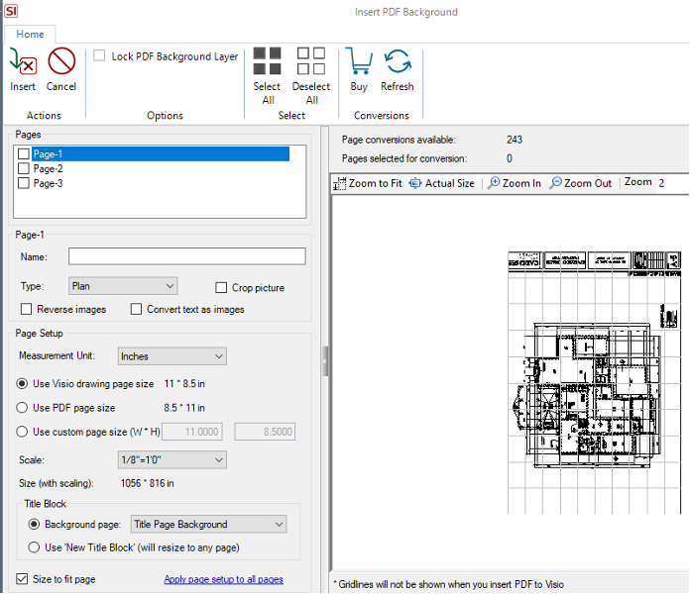
Task: Click the SI application logo icon
Action: coord(11,11)
